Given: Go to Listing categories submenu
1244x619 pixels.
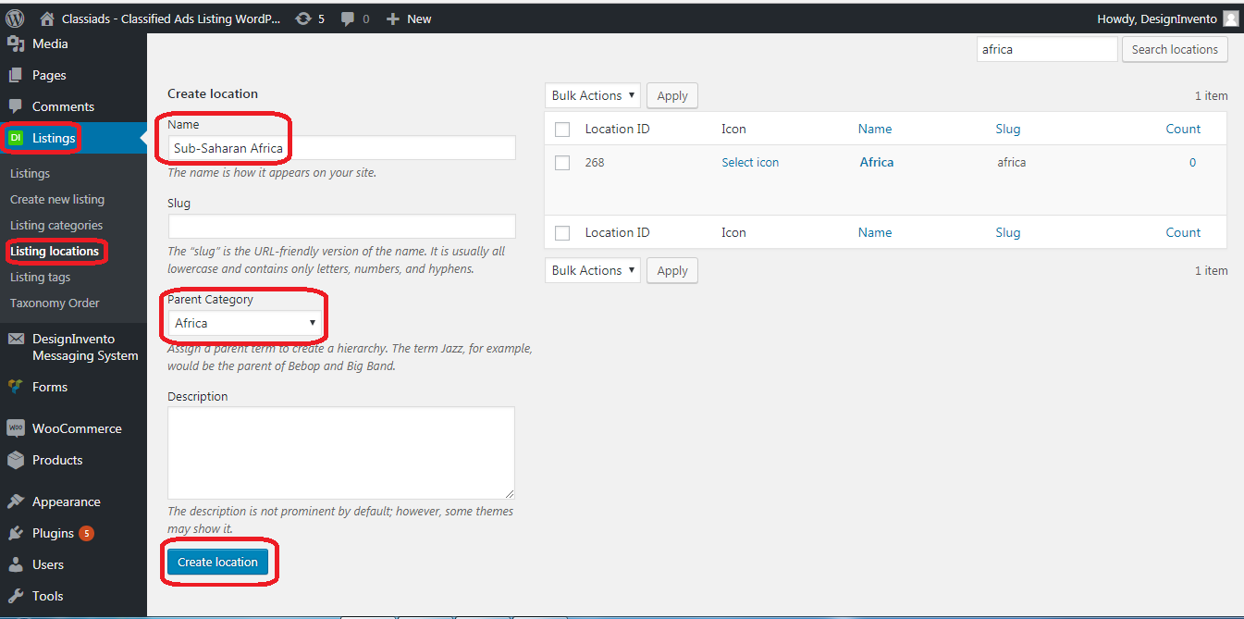Looking at the screenshot, I should coord(56,225).
